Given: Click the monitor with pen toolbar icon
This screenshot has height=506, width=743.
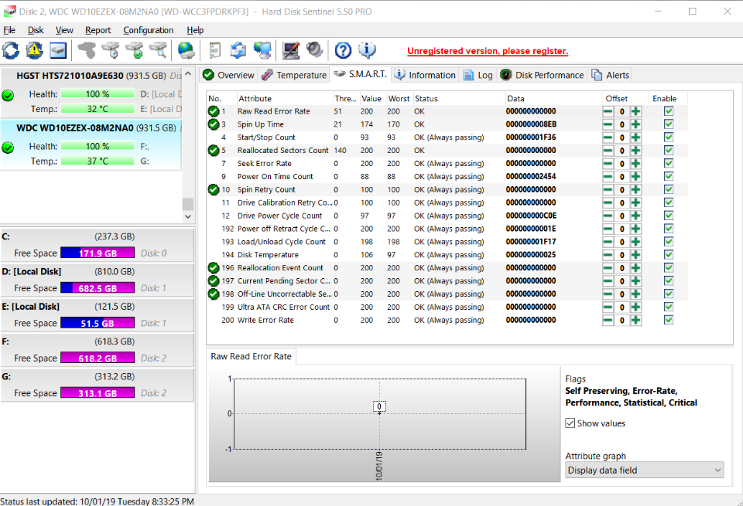Looking at the screenshot, I should click(291, 51).
